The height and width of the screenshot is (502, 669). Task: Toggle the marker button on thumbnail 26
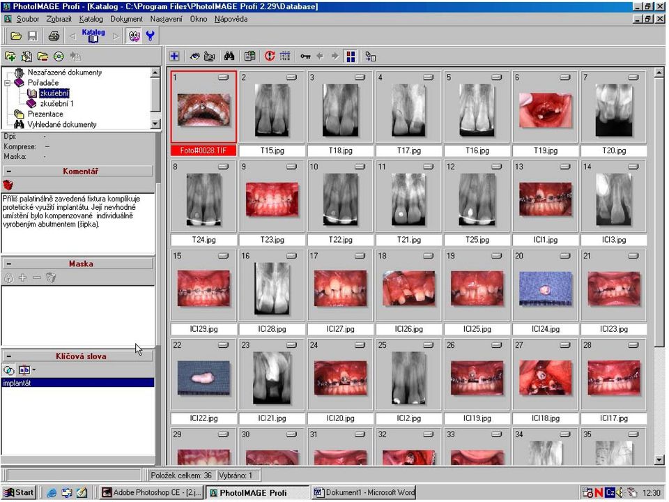click(x=497, y=345)
